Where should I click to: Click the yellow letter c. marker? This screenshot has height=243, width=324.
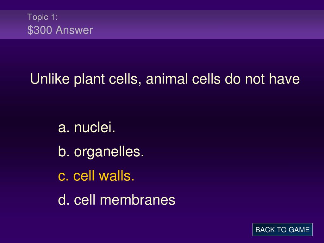[63, 176]
